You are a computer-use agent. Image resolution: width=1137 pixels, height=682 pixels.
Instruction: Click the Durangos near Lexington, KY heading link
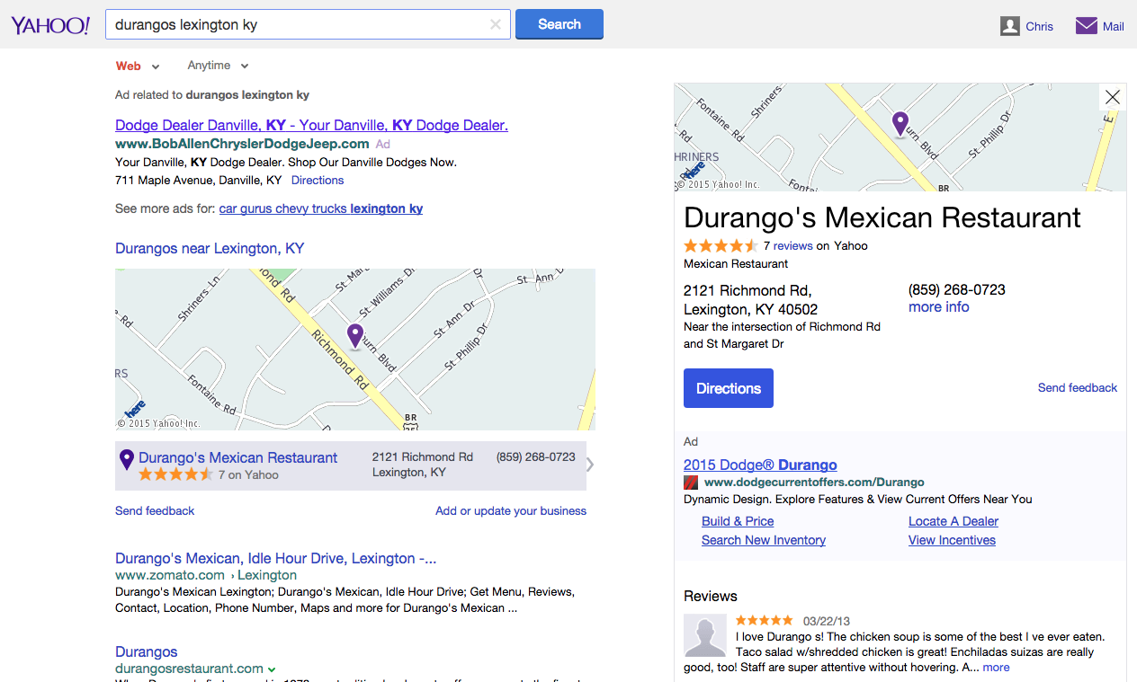210,248
